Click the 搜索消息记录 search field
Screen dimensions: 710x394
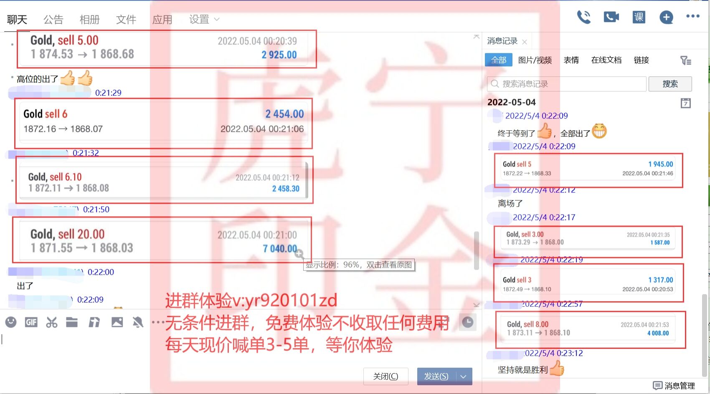567,84
